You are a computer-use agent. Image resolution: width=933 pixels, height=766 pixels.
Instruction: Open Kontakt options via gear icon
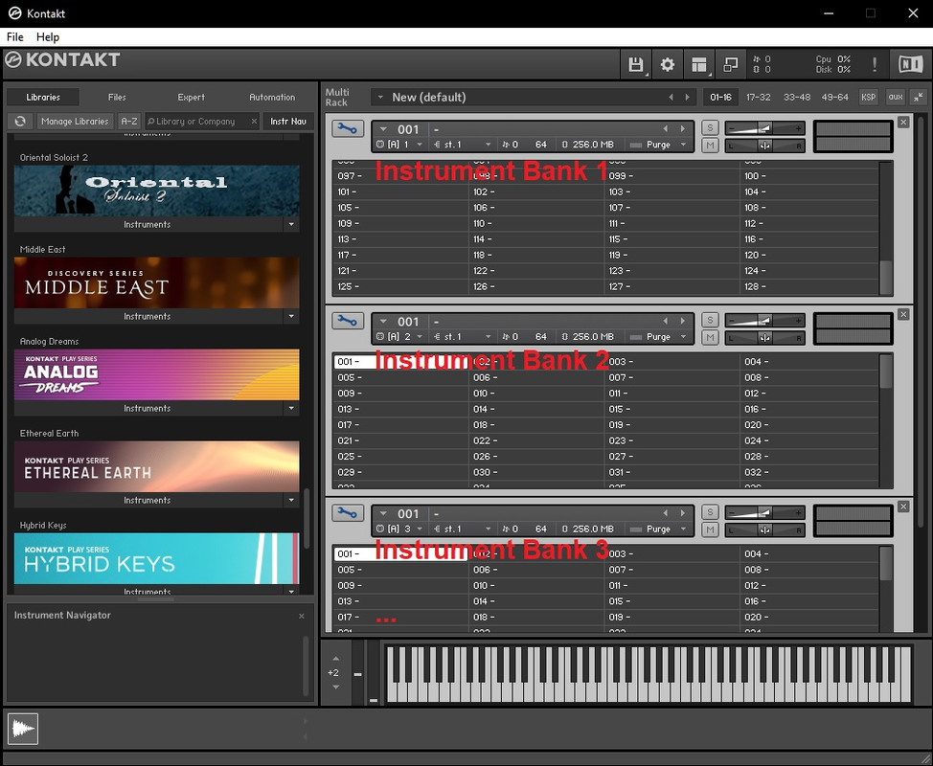click(668, 64)
